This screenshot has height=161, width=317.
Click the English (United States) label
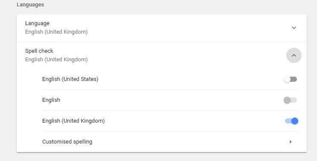[x=70, y=79]
